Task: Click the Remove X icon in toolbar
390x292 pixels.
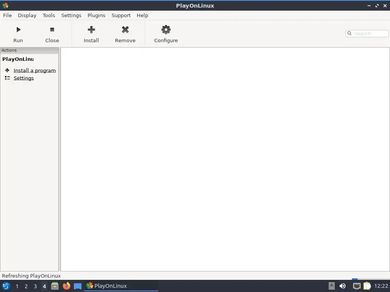Action: pyautogui.click(x=125, y=30)
